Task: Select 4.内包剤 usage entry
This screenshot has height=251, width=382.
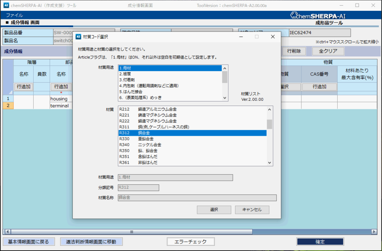Action: (170, 86)
